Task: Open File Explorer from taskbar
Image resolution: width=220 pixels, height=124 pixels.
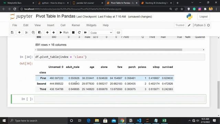Action: pos(97,121)
